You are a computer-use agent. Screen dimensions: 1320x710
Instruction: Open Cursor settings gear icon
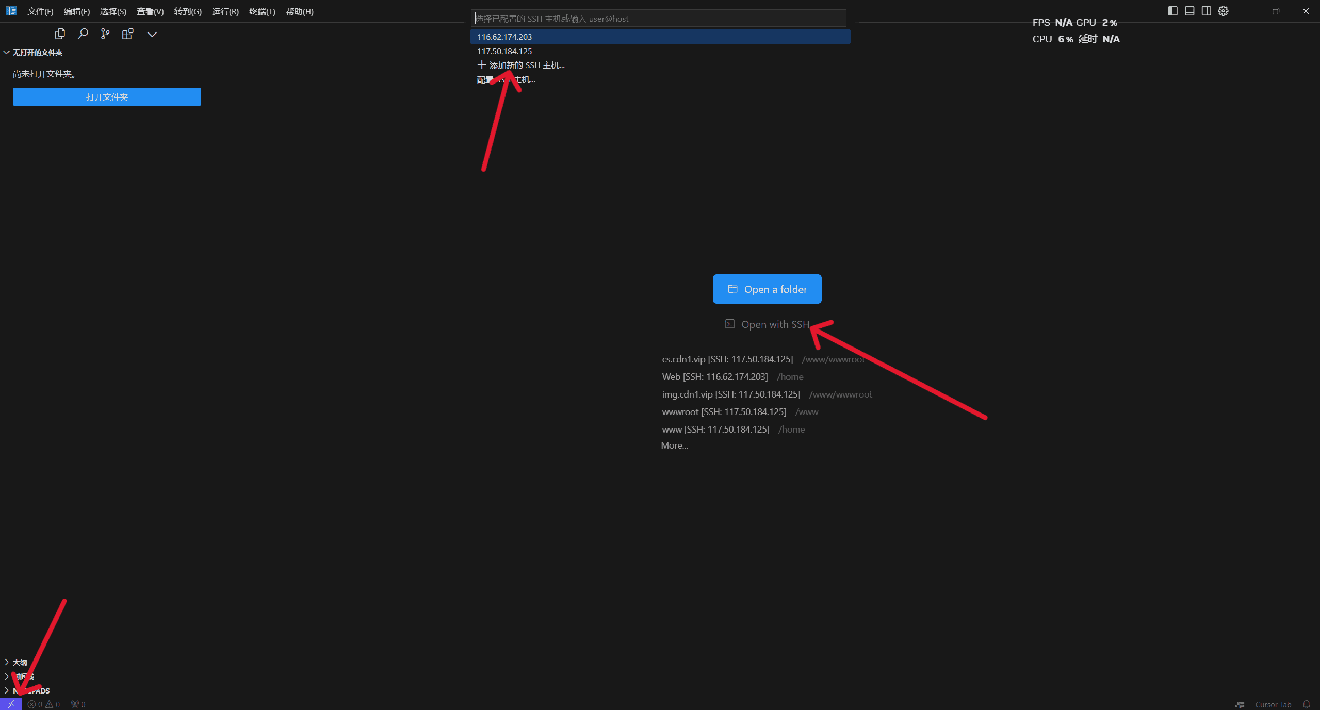click(x=1223, y=11)
